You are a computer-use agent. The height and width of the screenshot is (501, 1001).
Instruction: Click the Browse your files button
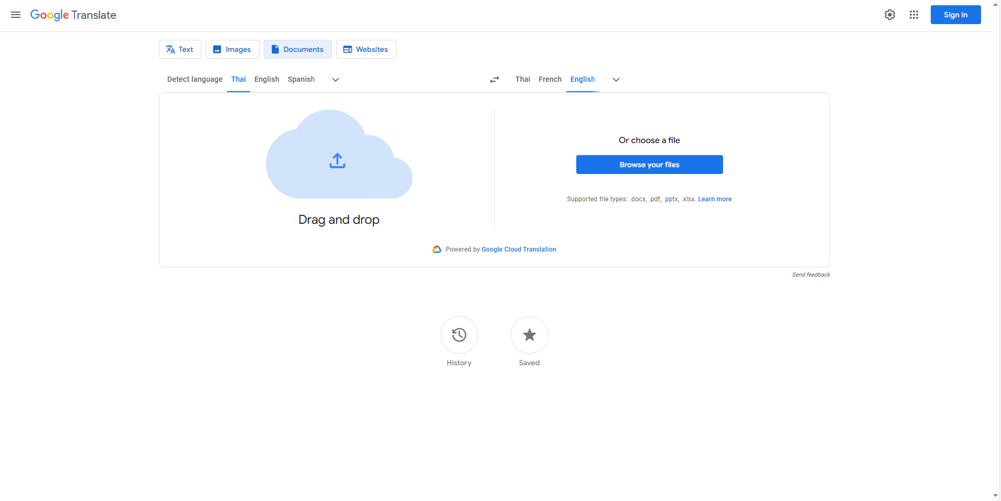(649, 164)
